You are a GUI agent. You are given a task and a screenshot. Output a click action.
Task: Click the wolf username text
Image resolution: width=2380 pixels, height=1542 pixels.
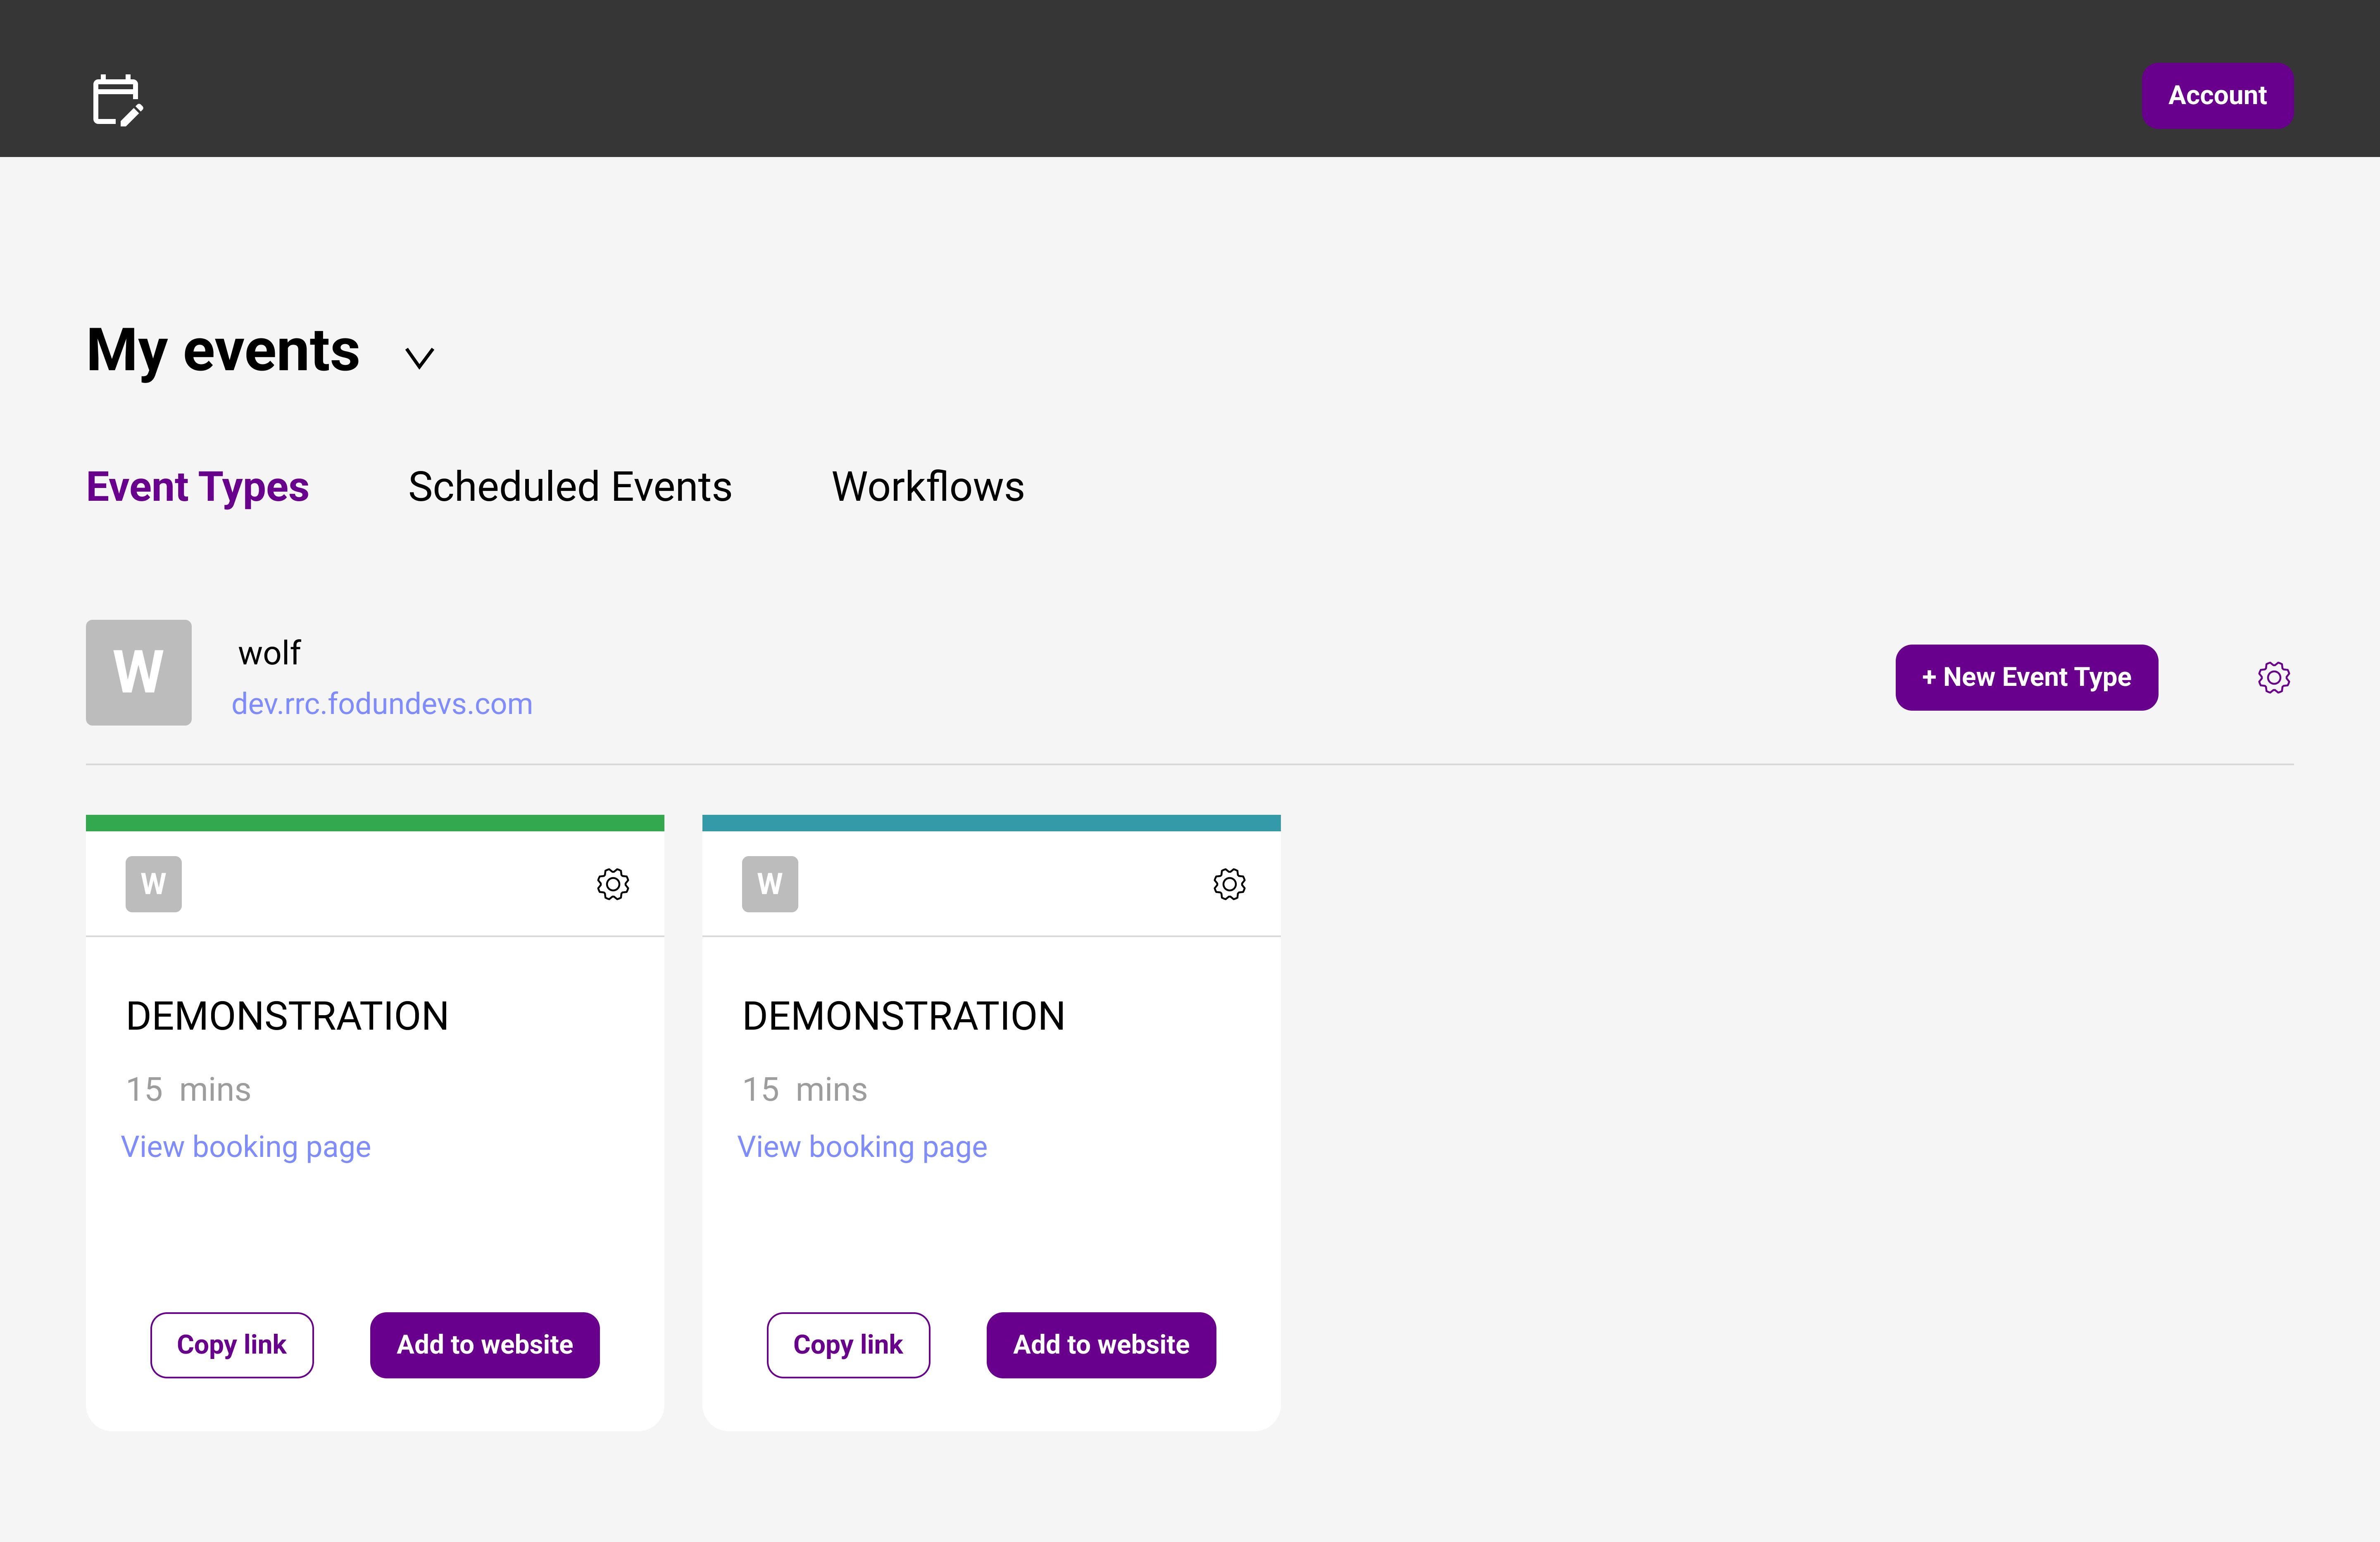pos(269,653)
